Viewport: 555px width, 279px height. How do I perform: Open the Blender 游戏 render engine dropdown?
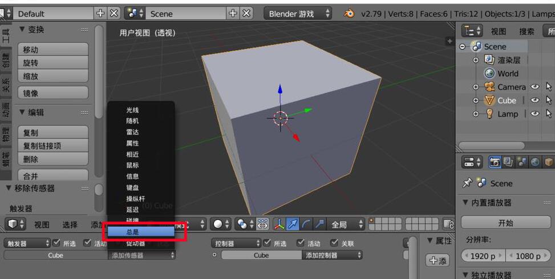(298, 13)
